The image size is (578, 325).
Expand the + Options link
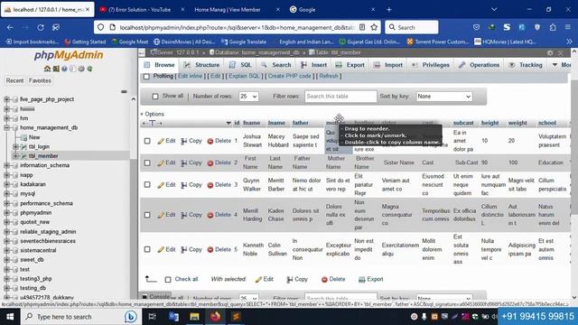point(152,115)
